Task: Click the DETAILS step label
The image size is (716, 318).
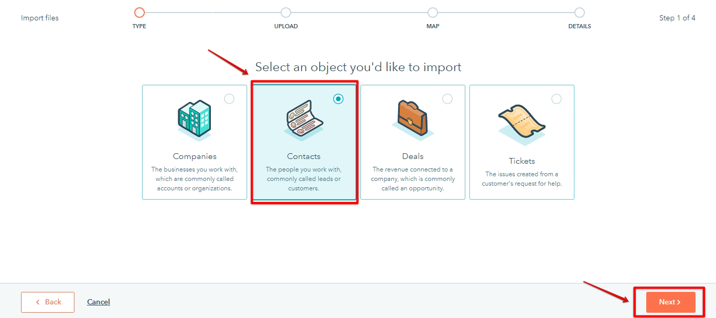Action: [x=580, y=26]
